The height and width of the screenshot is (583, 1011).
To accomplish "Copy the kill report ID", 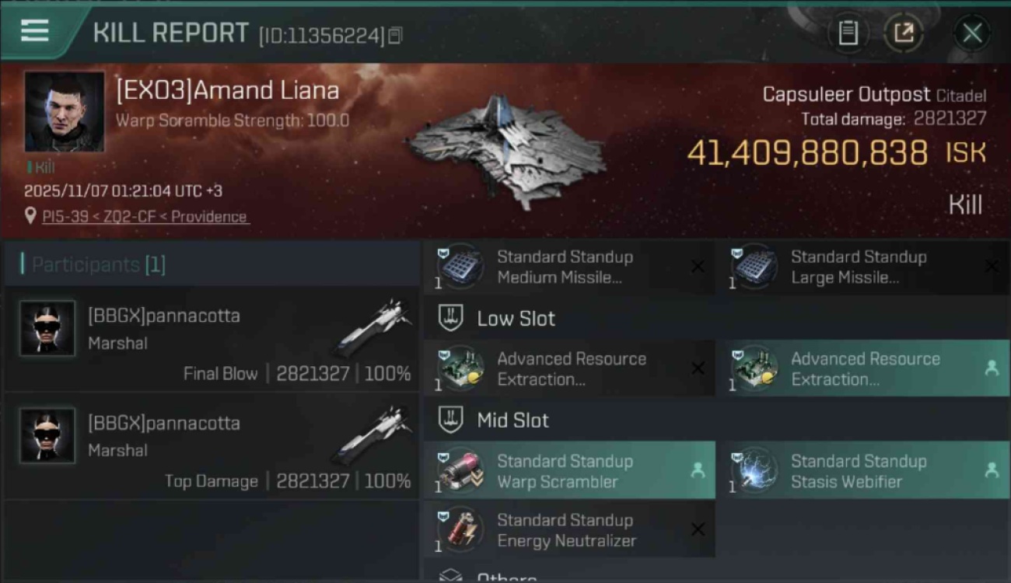I will [x=395, y=36].
